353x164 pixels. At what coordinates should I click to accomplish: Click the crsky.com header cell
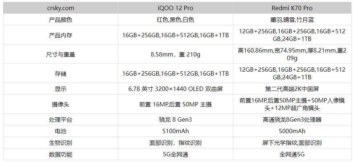click(61, 8)
